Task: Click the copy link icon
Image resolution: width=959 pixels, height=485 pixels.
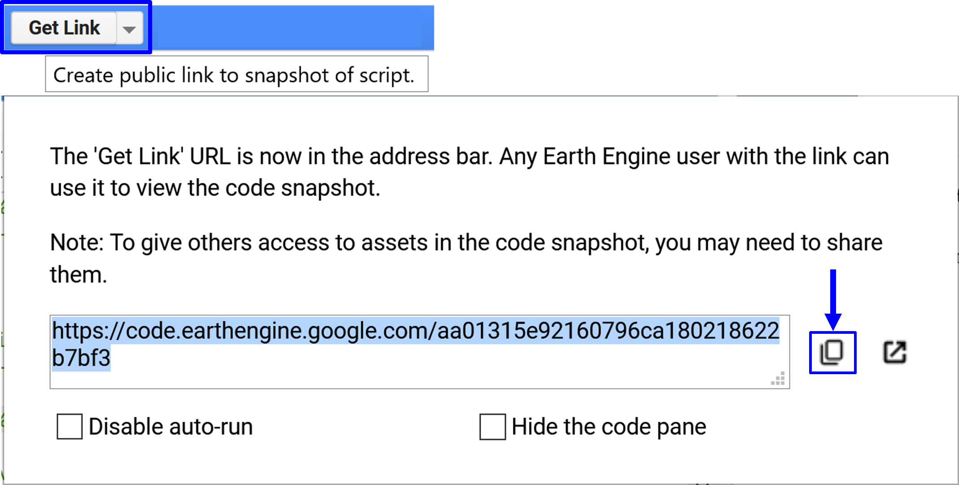Action: (x=832, y=351)
